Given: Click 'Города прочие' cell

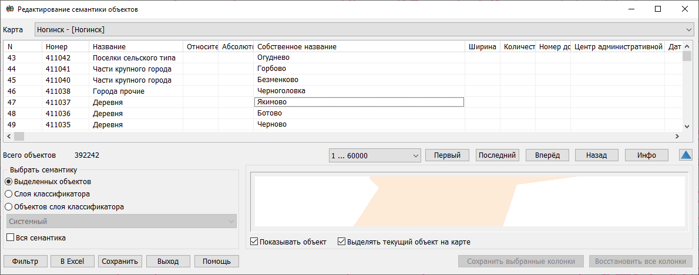Looking at the screenshot, I should [x=136, y=91].
